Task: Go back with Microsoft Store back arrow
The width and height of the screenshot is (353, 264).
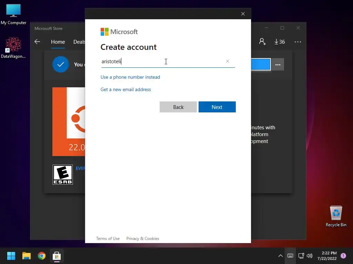Action: (x=37, y=42)
